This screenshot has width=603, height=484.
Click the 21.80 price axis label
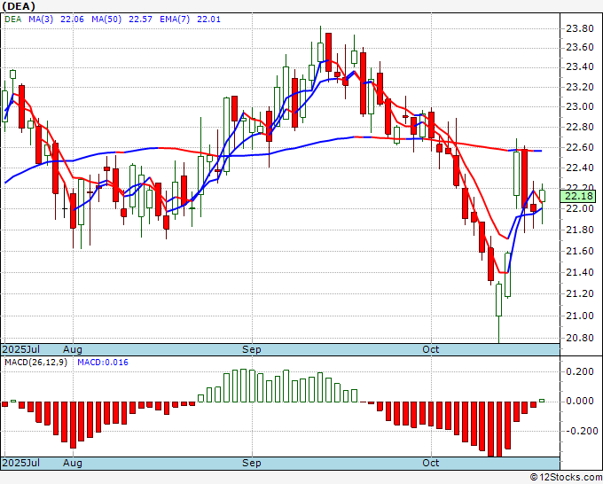click(579, 230)
